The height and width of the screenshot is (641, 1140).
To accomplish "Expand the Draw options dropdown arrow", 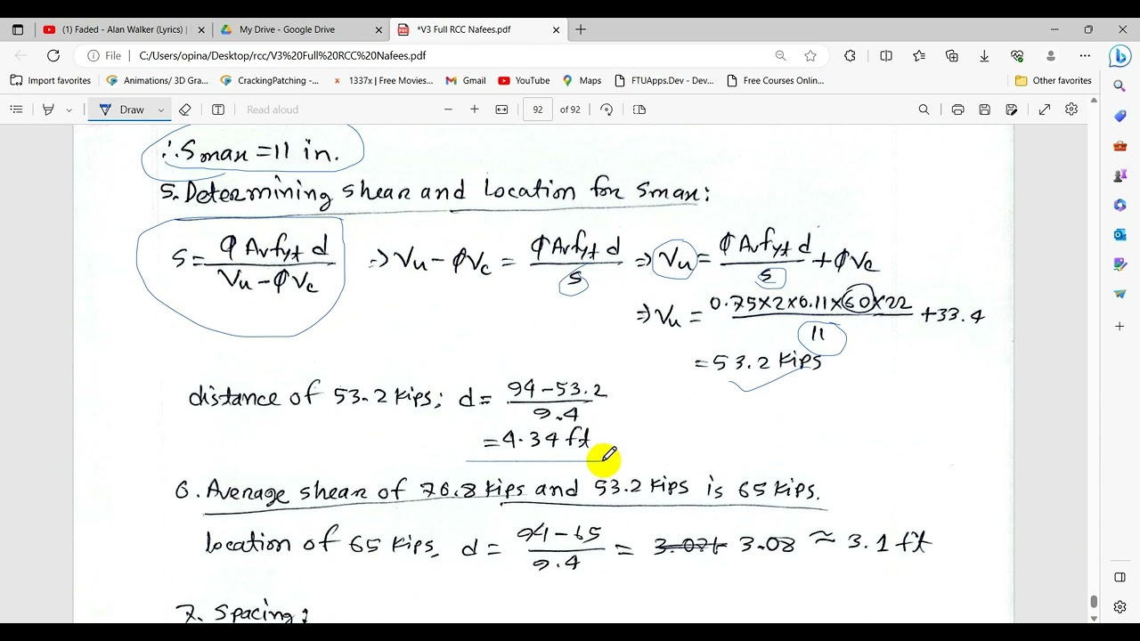I will tap(161, 110).
